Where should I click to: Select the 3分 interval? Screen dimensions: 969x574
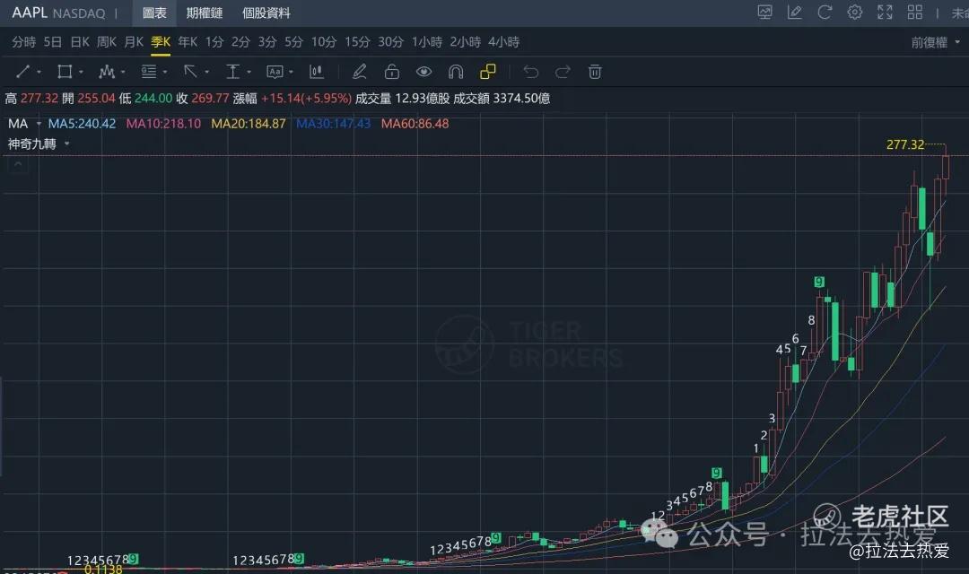click(267, 42)
